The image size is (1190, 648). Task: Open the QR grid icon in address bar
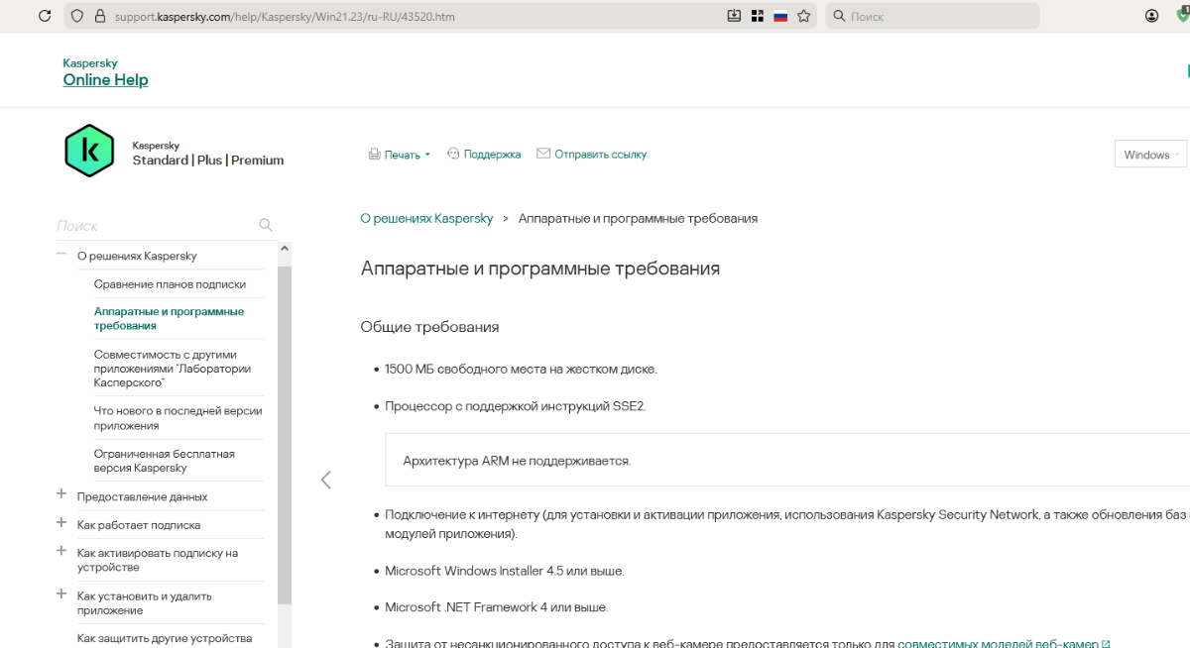coord(758,16)
